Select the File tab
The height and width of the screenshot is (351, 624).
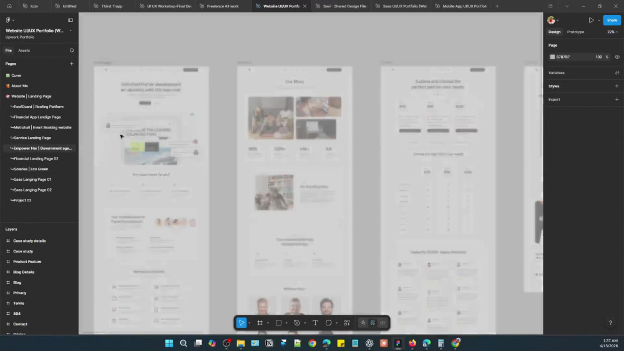(8, 50)
